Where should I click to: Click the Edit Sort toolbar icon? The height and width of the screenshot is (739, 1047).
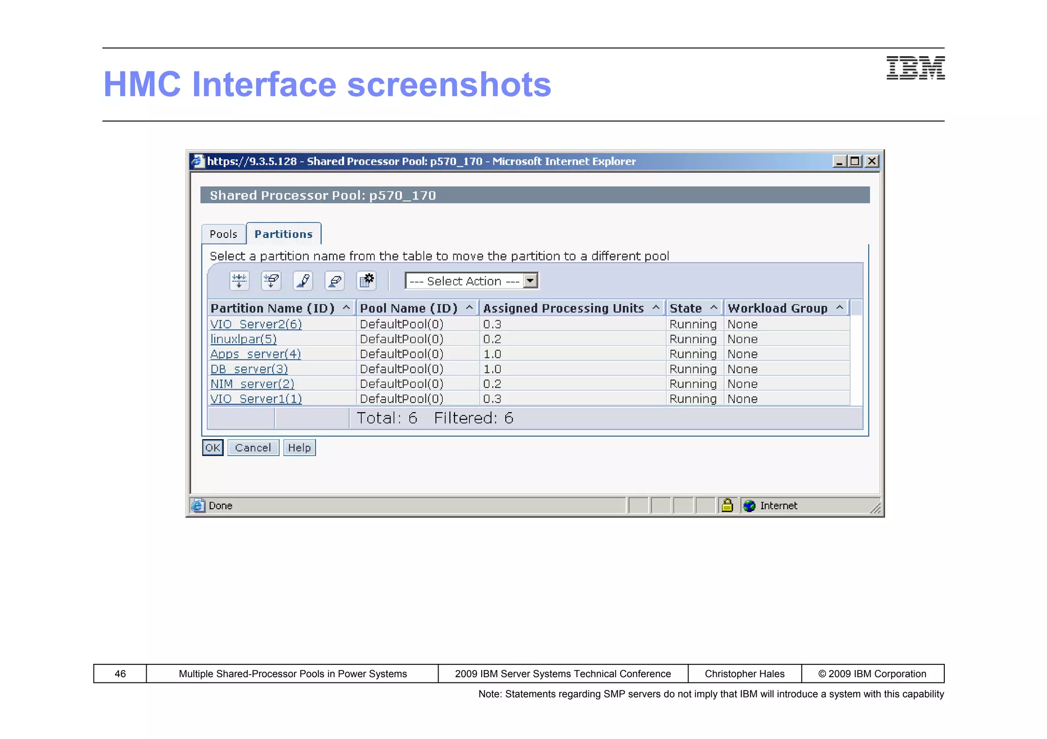tap(303, 280)
